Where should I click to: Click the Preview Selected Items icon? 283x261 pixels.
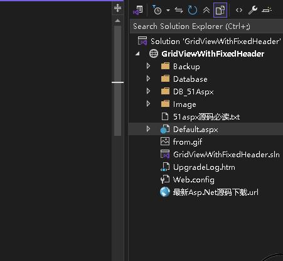coord(267,10)
